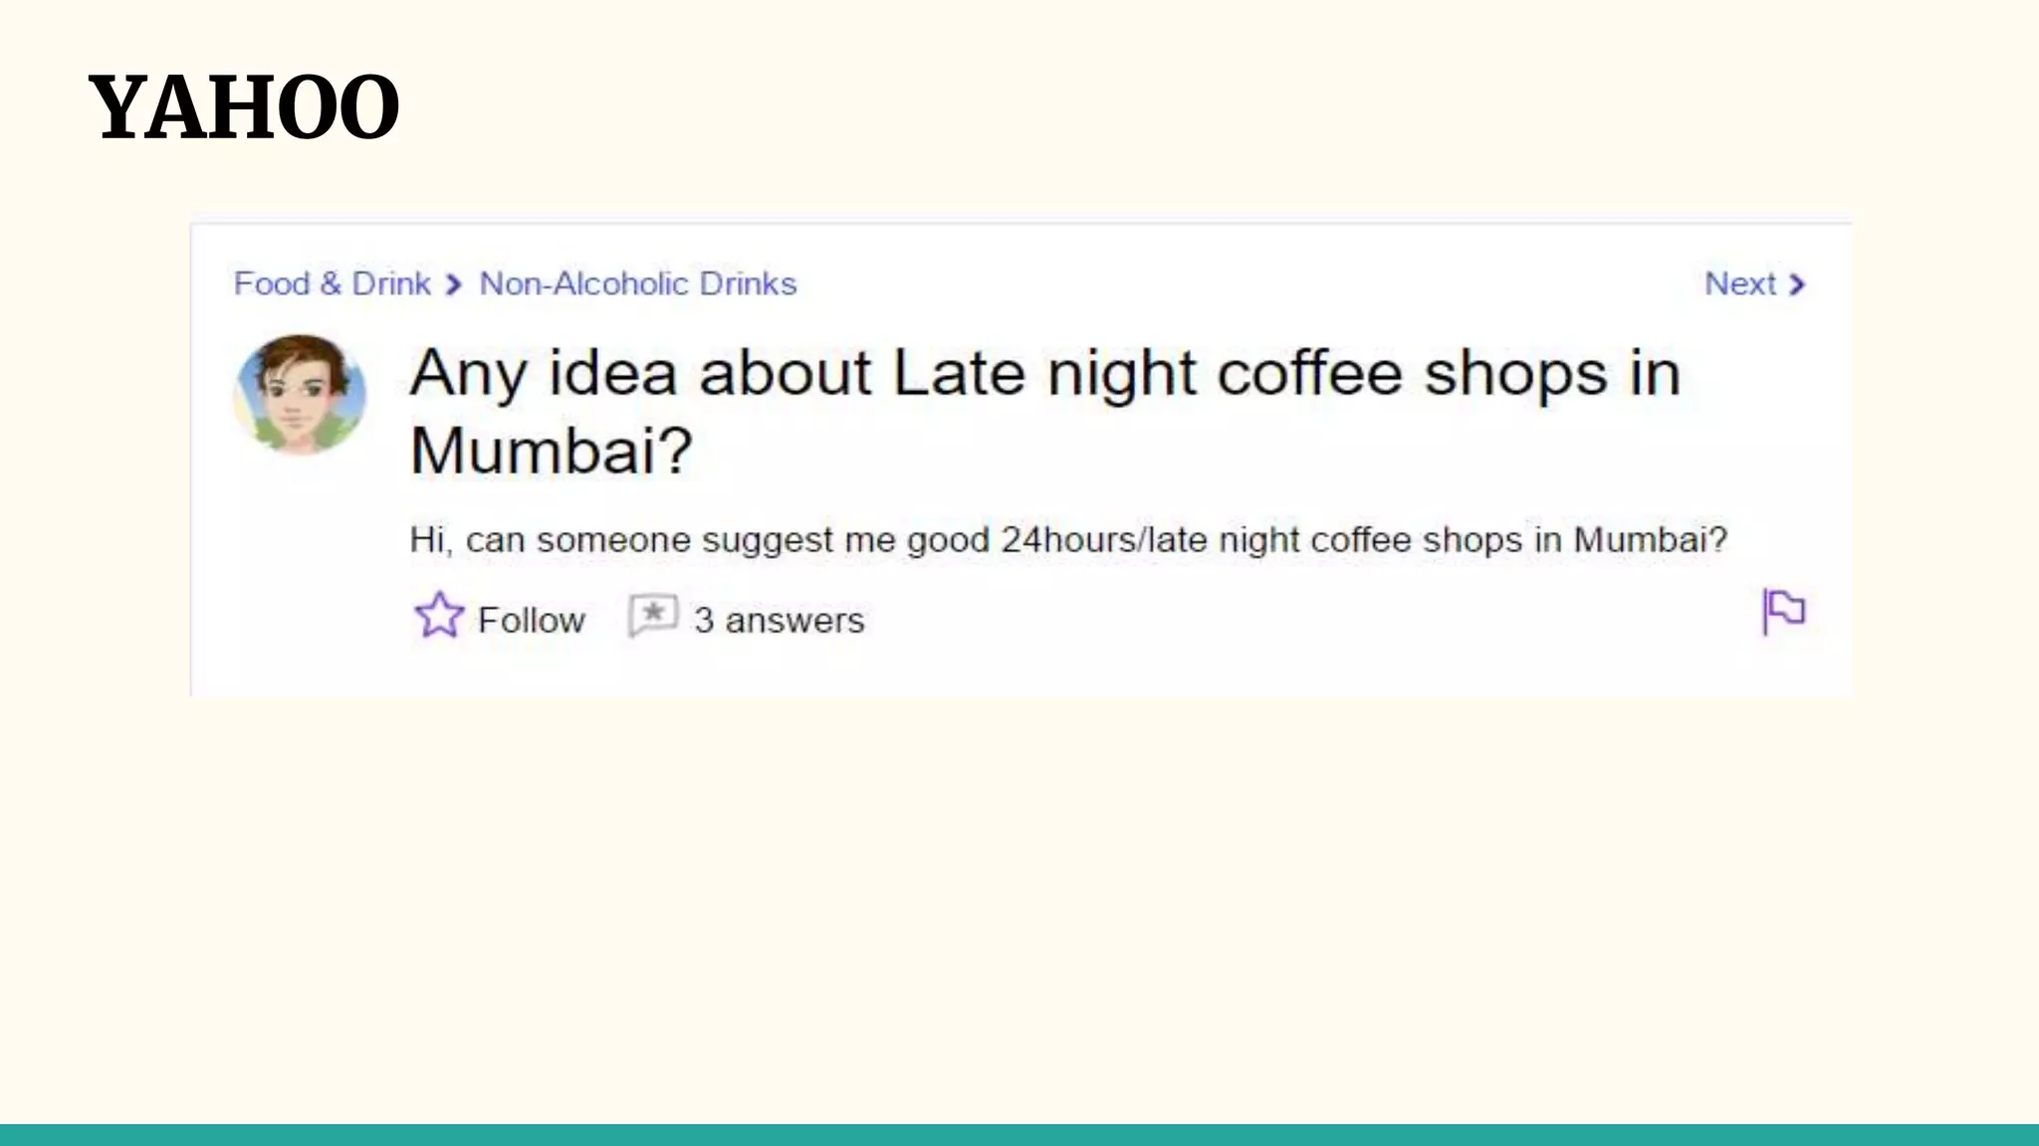Go to the Next question link

point(1740,285)
